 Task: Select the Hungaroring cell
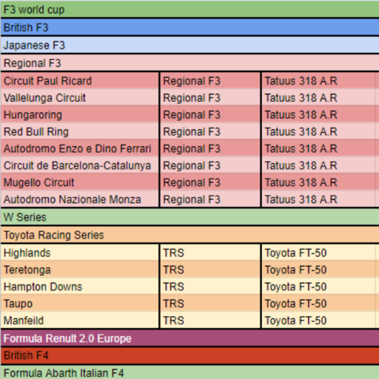80,114
